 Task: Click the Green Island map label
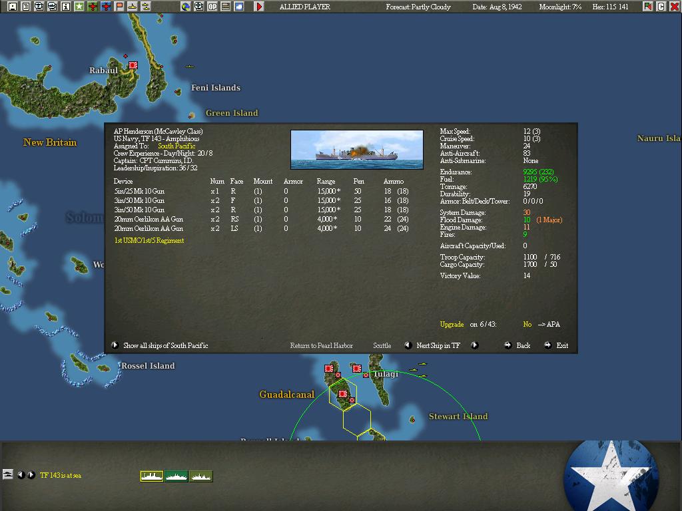click(232, 113)
